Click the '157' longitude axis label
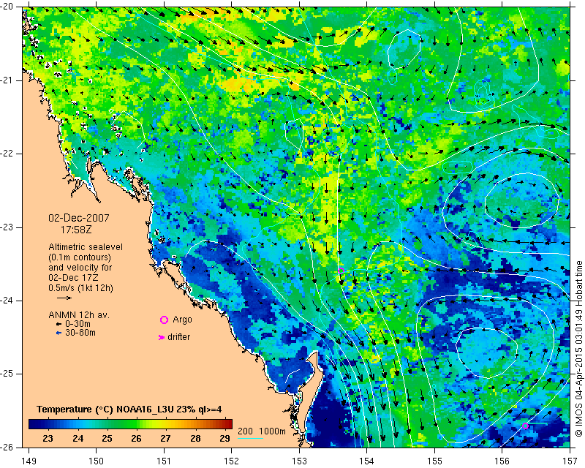The width and height of the screenshot is (585, 468). pos(570,461)
